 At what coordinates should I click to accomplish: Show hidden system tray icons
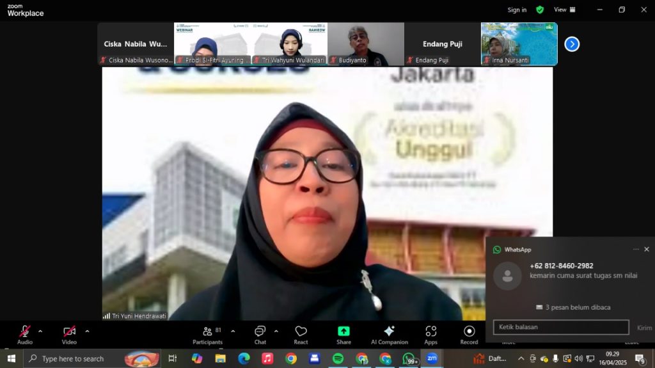pyautogui.click(x=521, y=358)
